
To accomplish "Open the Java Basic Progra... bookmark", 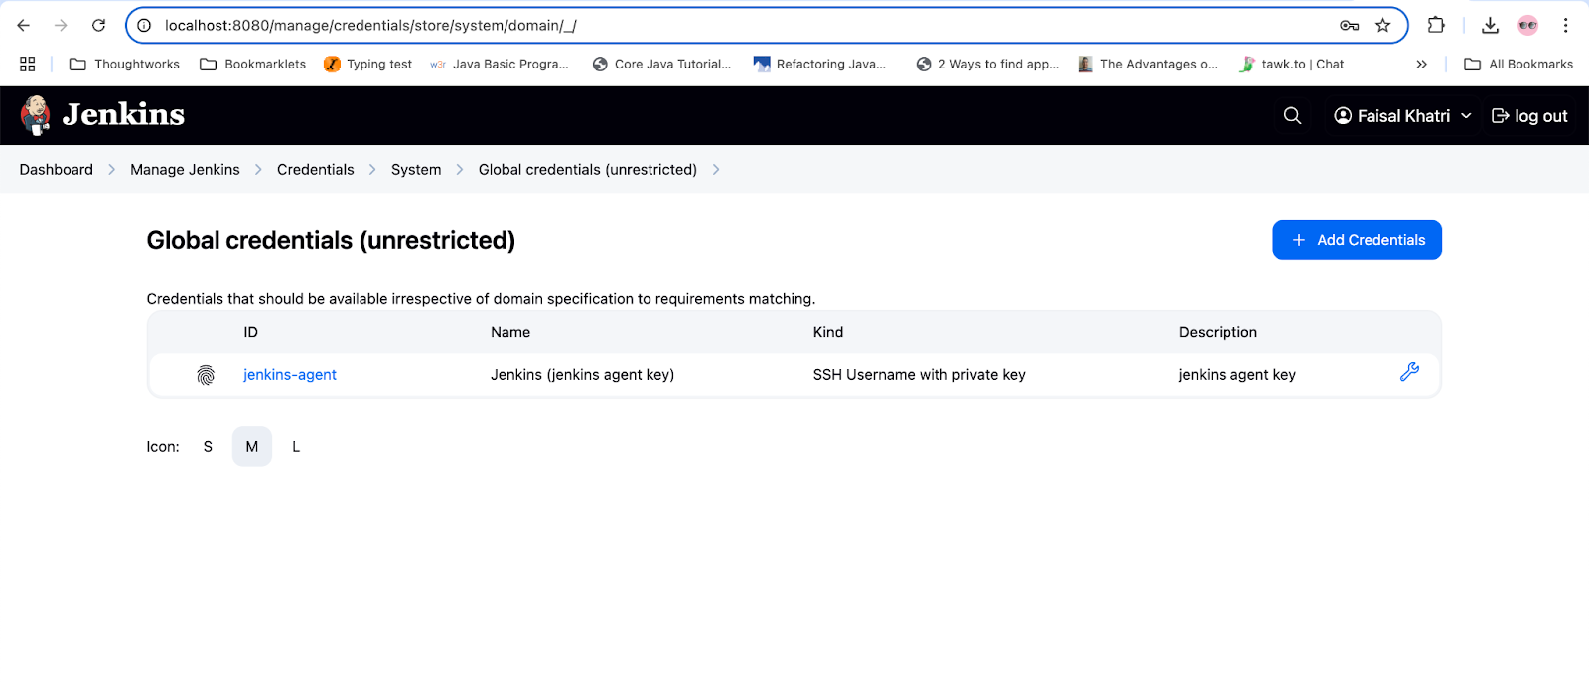I will pyautogui.click(x=500, y=64).
